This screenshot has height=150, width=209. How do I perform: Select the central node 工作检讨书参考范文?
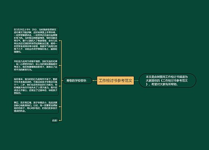pyautogui.click(x=115, y=80)
